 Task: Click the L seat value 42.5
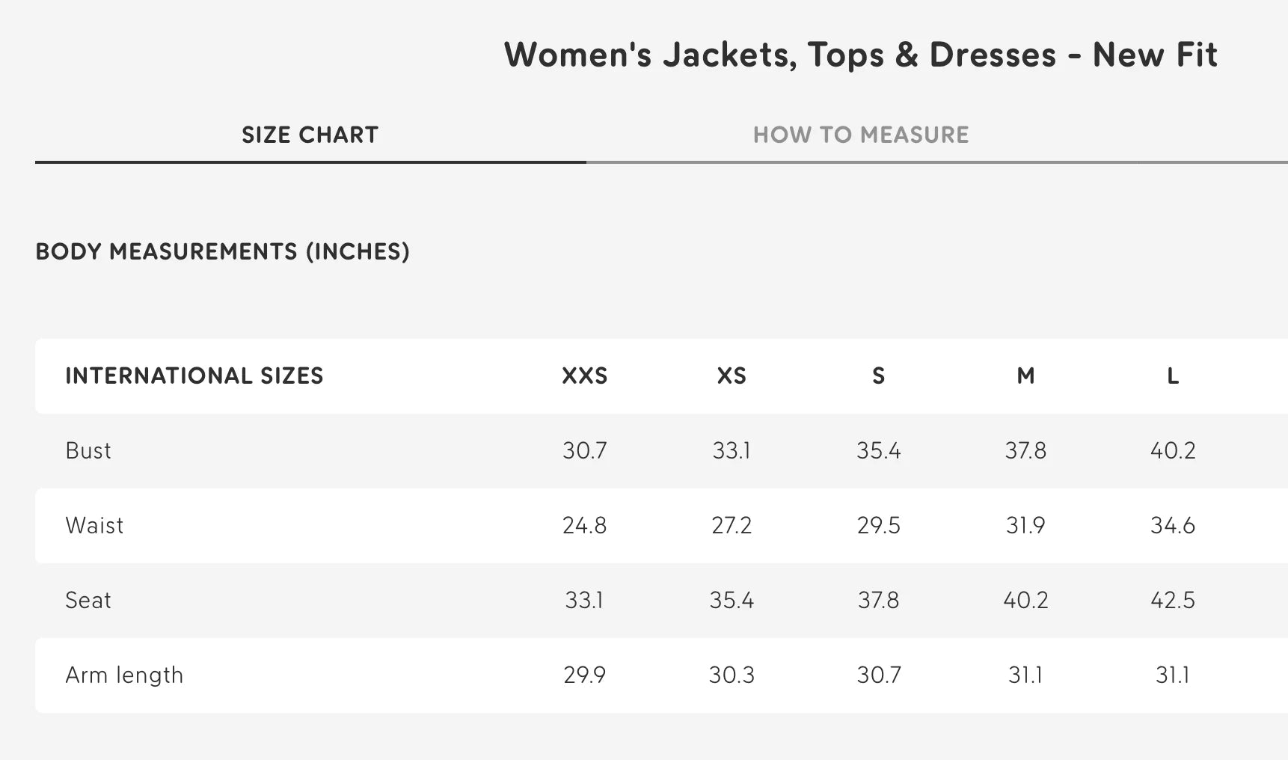point(1173,600)
